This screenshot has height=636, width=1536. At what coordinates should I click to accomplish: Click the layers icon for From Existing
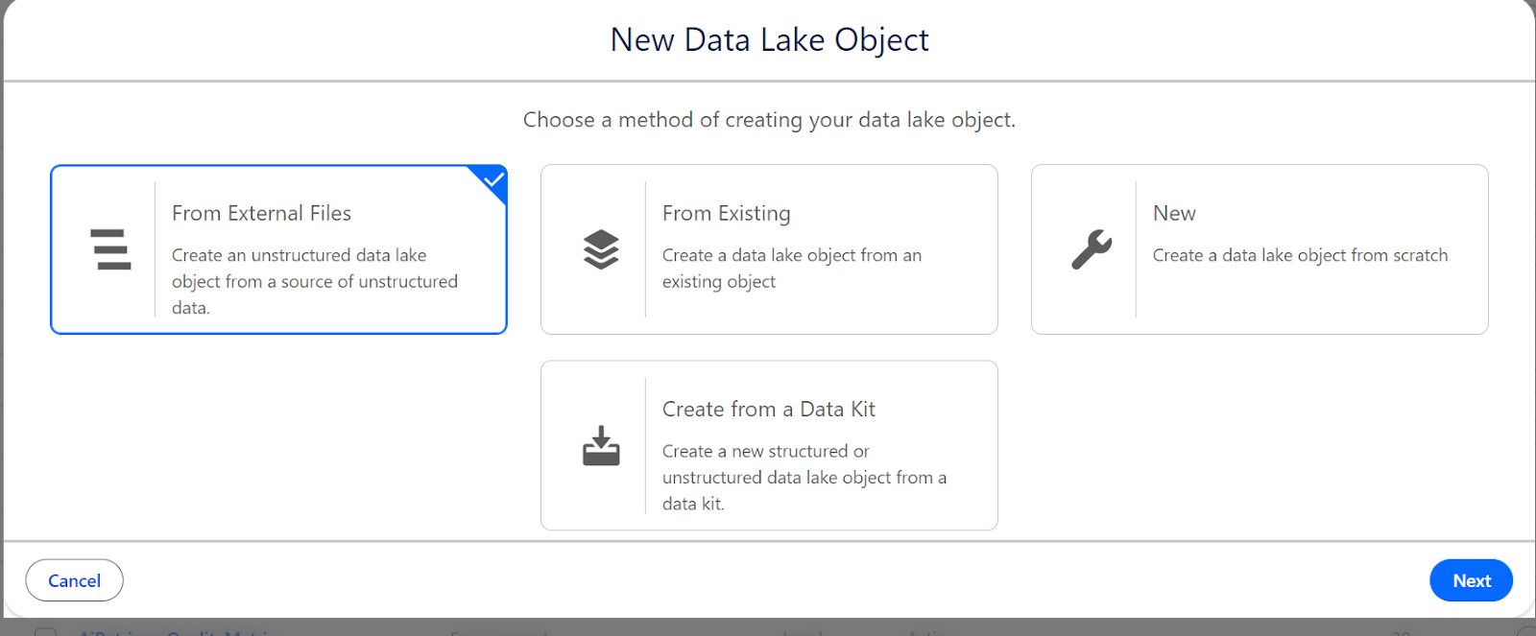pos(601,249)
